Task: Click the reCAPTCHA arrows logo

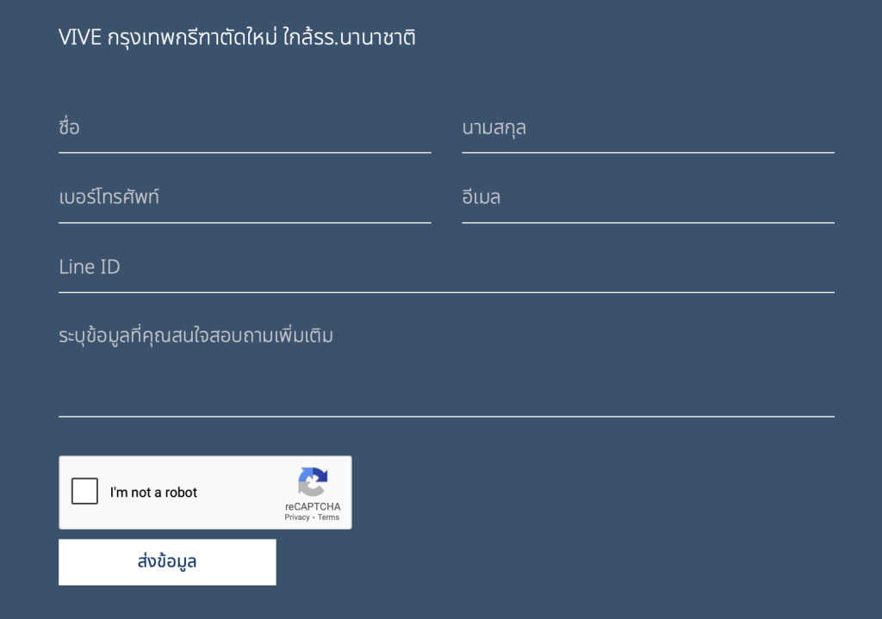Action: (x=313, y=482)
